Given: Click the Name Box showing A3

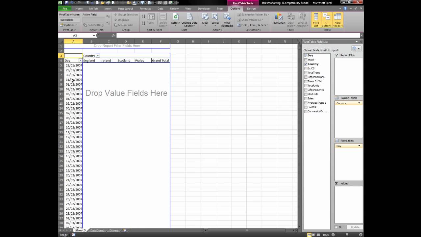Looking at the screenshot, I should (75, 35).
